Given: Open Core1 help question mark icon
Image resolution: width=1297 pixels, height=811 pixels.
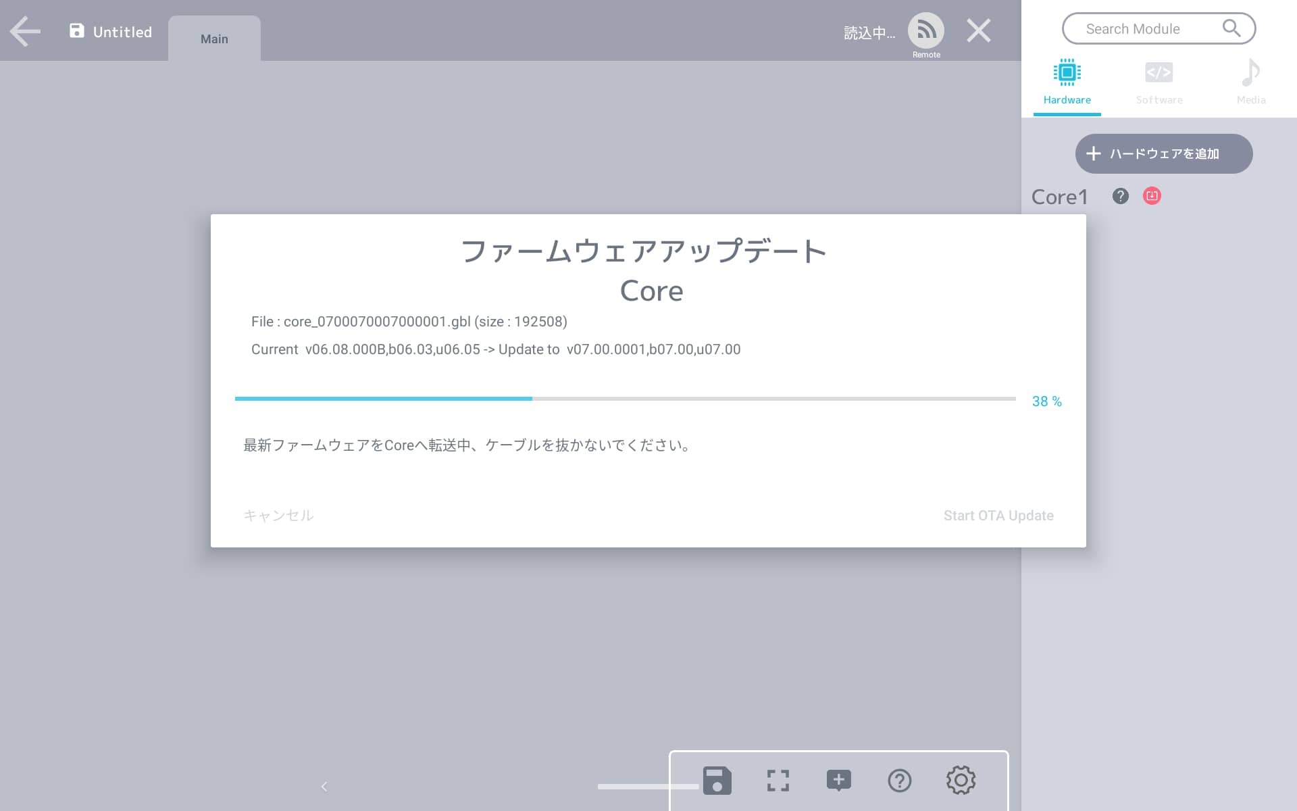Looking at the screenshot, I should (x=1120, y=196).
